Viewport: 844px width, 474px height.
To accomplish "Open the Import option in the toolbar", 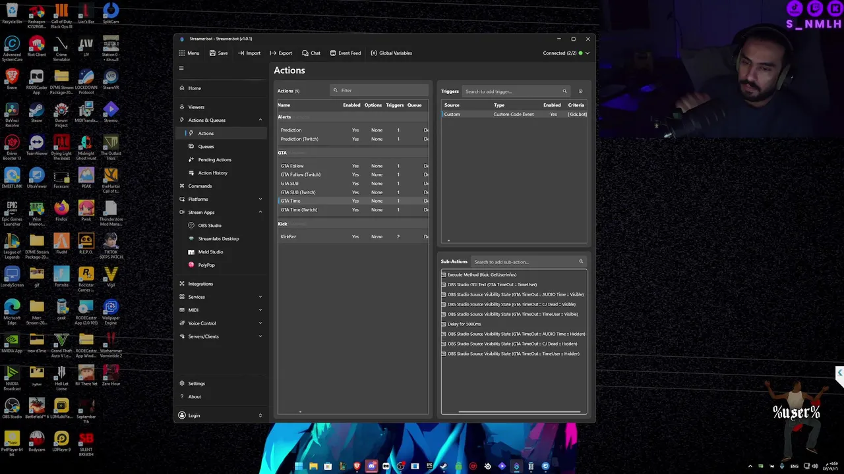I will coord(249,53).
